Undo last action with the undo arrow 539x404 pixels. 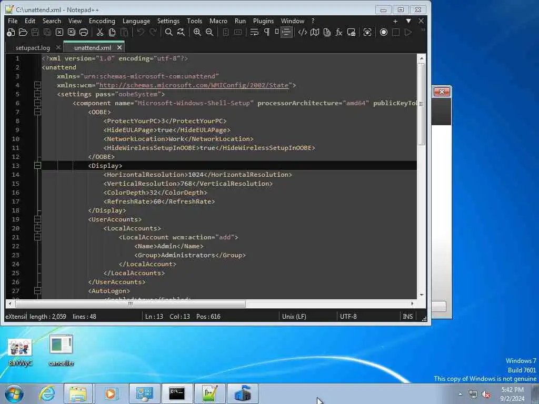[141, 32]
